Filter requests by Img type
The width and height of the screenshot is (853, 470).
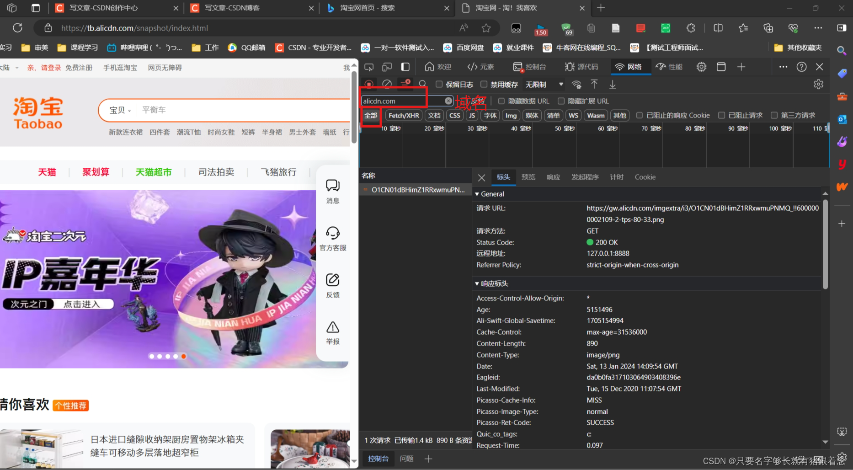tap(511, 115)
